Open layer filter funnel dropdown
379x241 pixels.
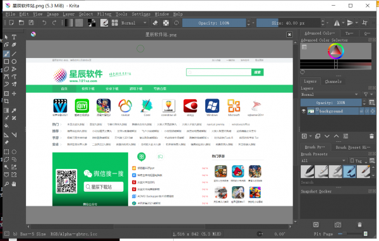368,95
